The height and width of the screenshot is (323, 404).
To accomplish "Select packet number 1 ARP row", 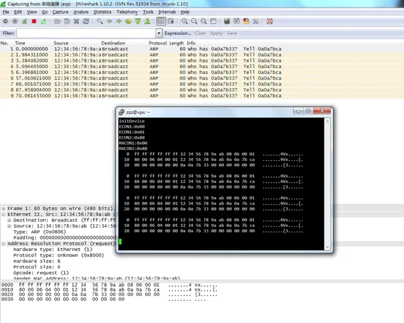I will coord(202,49).
